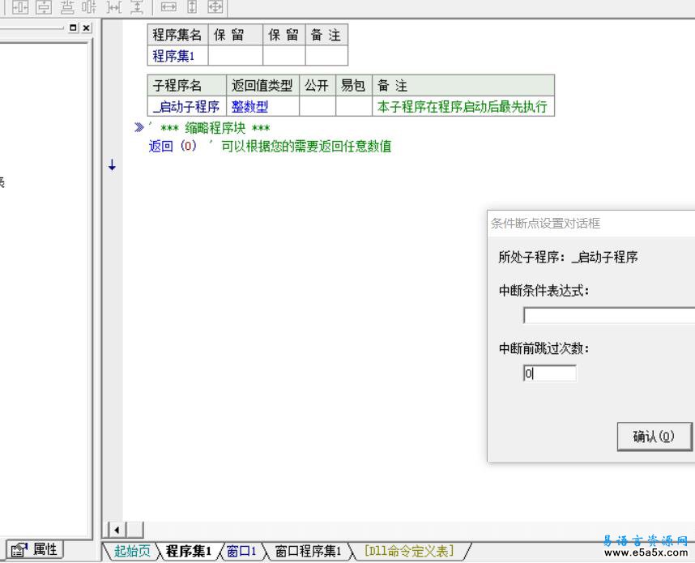Click the 备注 header in the 子程序名 table
Screen dimensions: 695x563
(x=463, y=86)
